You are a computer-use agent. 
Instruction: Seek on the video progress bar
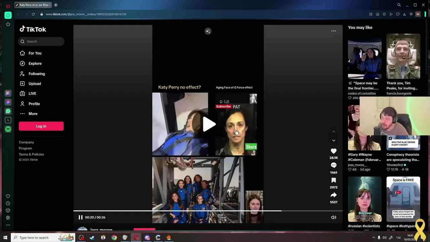point(208,211)
